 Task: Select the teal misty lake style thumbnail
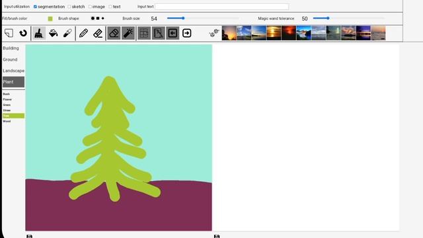click(333, 33)
